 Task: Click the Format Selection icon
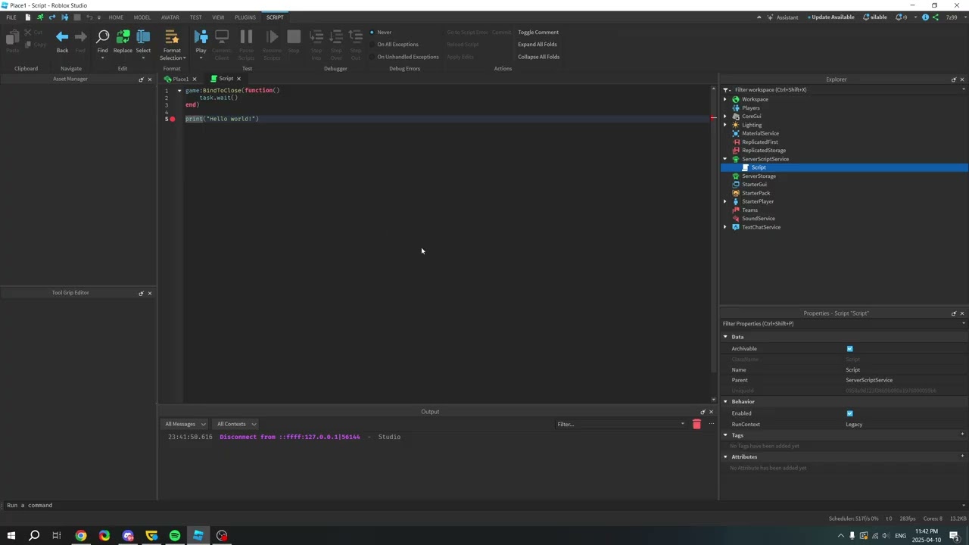[x=172, y=38]
